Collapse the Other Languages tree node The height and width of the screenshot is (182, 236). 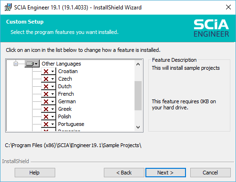(16, 64)
